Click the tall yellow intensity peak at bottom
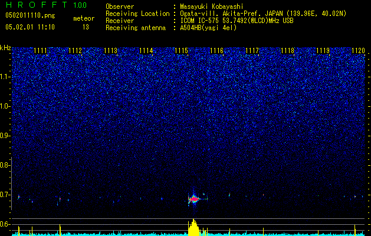The height and width of the screenshot is (236, 371). (194, 228)
